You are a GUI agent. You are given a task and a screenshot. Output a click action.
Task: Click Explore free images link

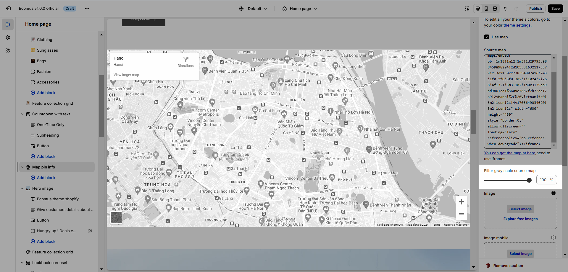coord(520,219)
